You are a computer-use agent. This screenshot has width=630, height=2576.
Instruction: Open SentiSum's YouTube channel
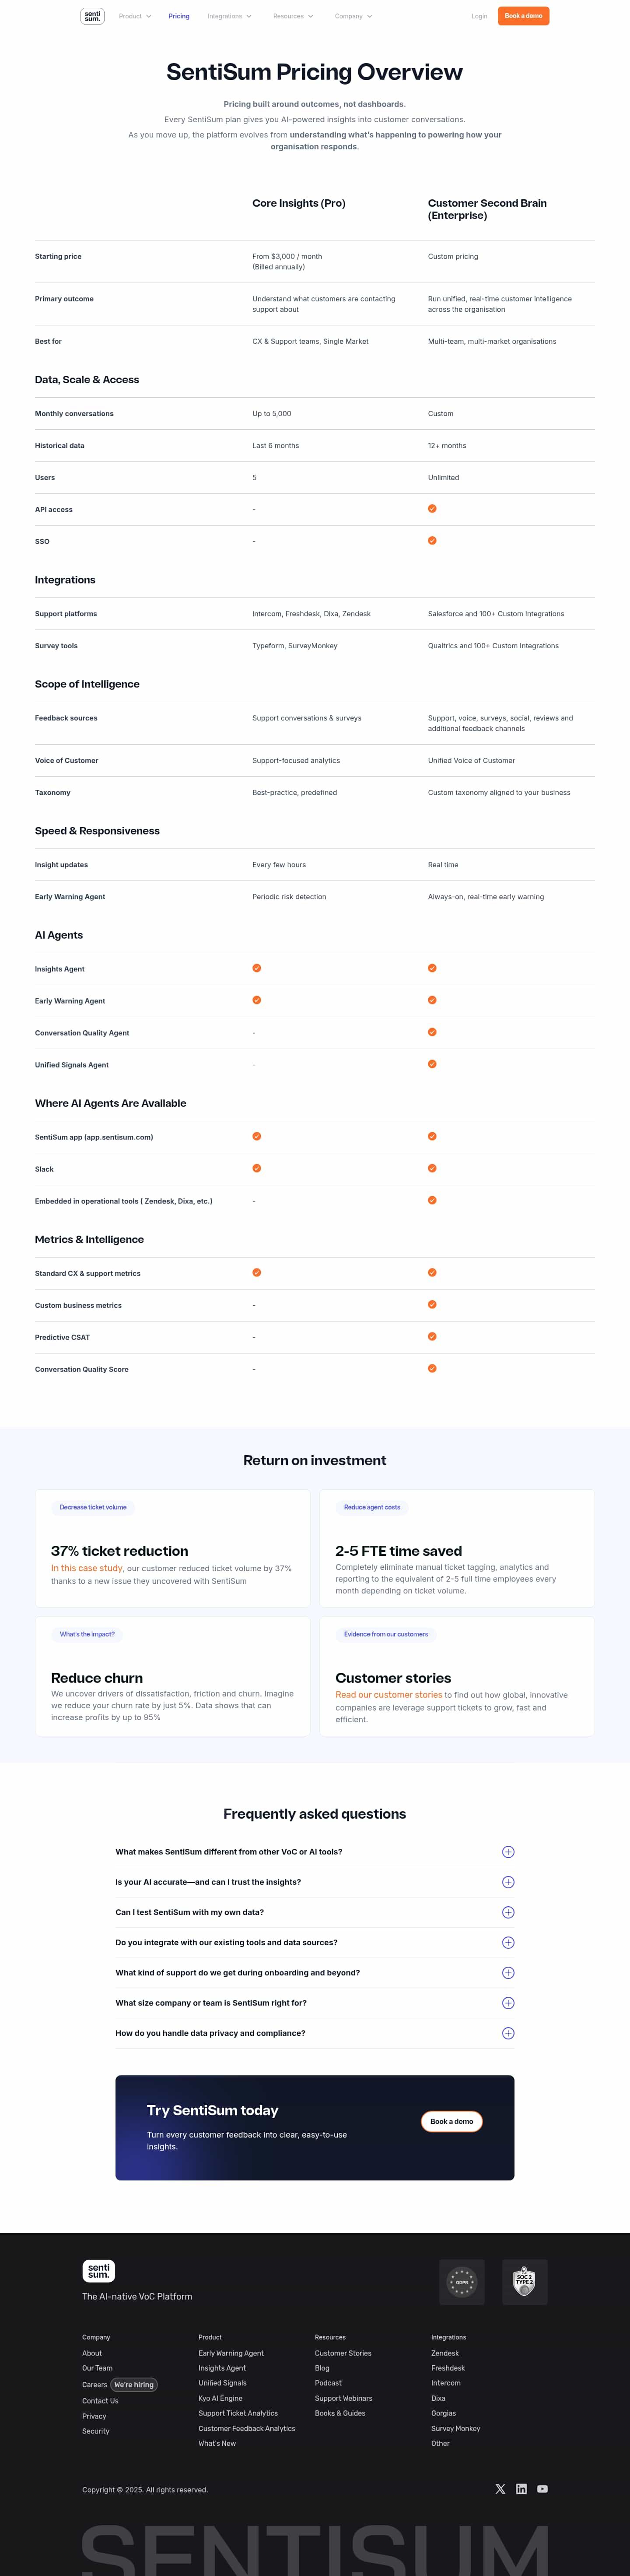[x=542, y=2489]
